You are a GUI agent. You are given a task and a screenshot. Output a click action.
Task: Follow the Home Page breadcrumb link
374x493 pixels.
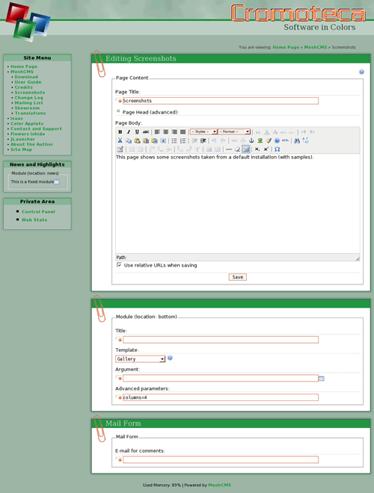(x=286, y=47)
